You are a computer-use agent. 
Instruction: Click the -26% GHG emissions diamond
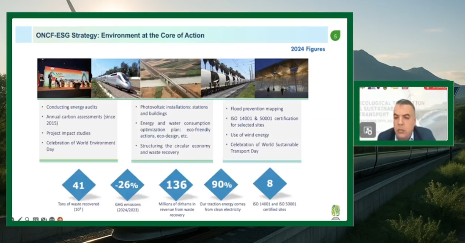click(127, 185)
